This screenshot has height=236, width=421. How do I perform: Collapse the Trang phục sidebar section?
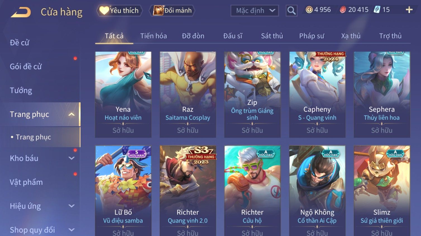pos(71,114)
